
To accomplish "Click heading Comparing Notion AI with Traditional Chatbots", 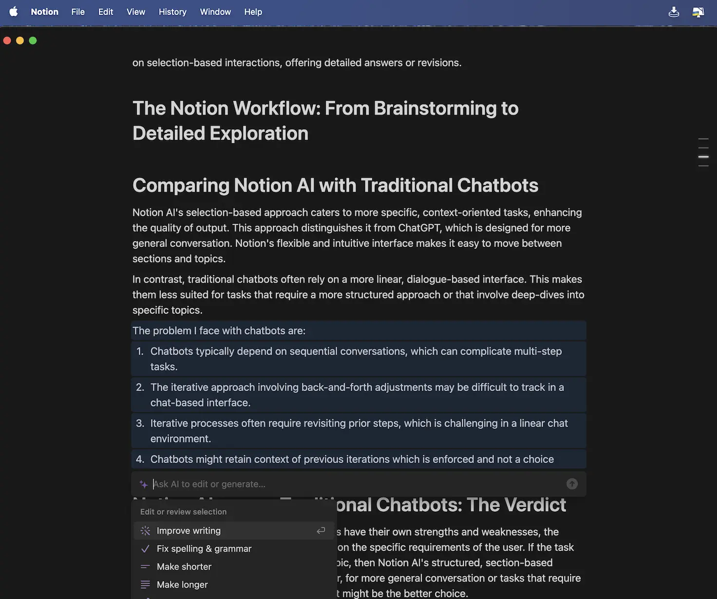I will point(335,186).
